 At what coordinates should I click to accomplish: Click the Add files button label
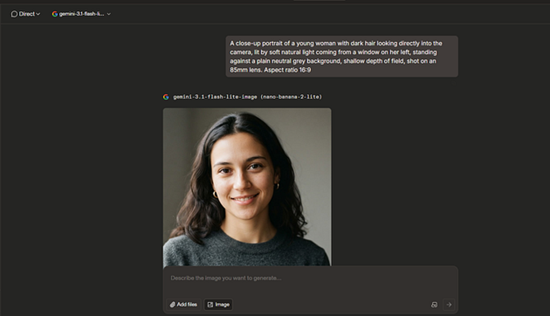187,304
